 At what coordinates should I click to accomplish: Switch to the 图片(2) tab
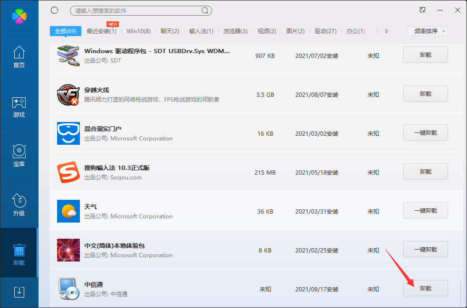coord(295,31)
